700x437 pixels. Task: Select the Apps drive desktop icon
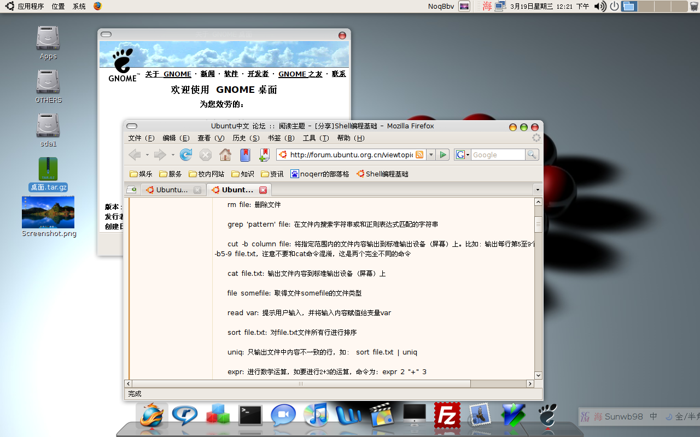(48, 43)
